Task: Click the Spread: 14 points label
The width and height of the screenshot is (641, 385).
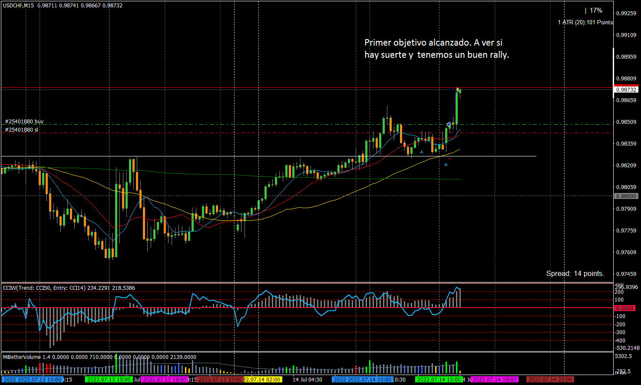Action: (x=575, y=273)
